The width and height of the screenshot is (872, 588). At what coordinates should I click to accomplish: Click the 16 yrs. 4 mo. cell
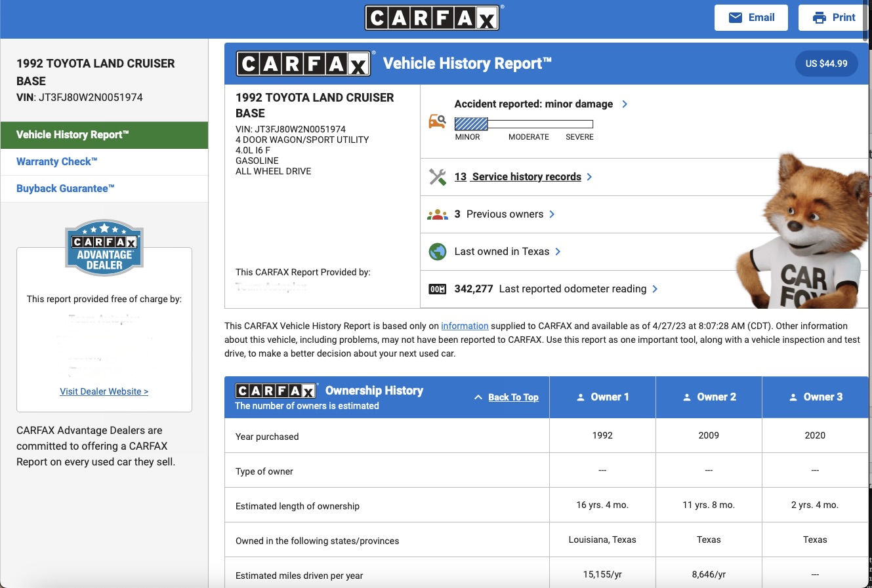click(602, 505)
